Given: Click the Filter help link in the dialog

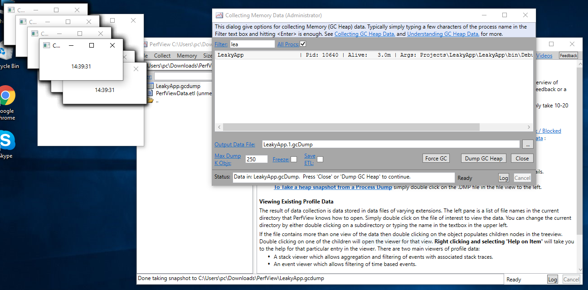Looking at the screenshot, I should pos(221,44).
